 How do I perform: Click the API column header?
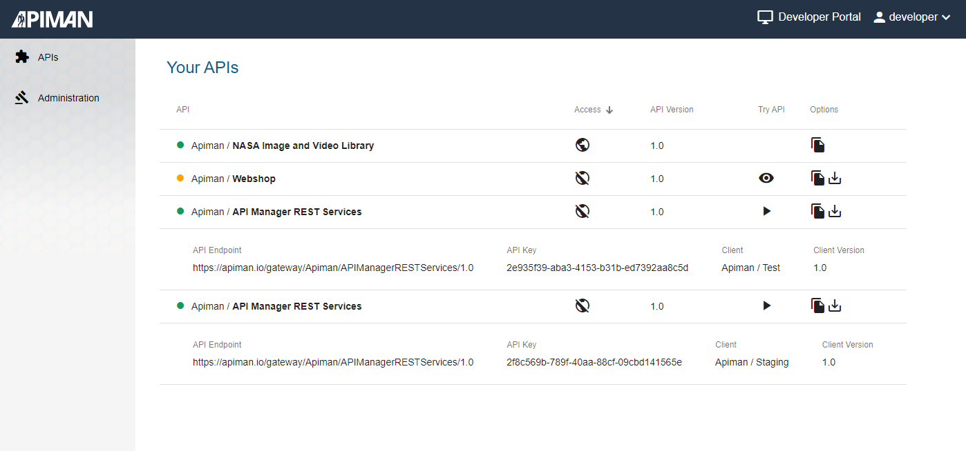coord(182,110)
